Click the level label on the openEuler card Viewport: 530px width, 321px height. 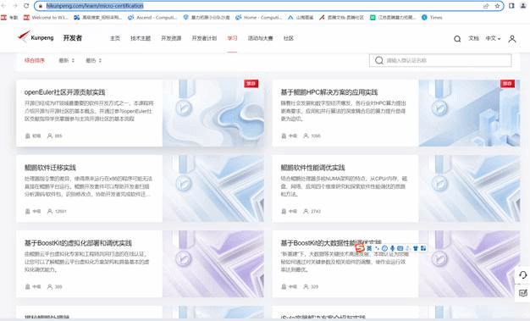point(33,136)
